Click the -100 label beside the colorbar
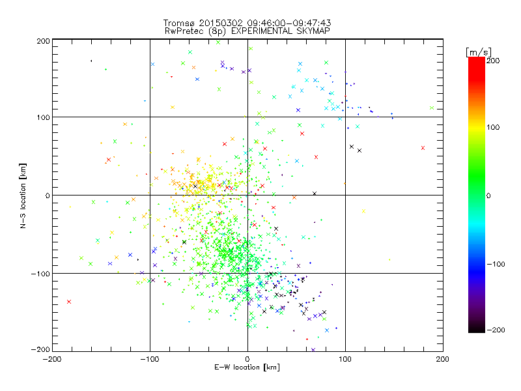521x391 pixels. [x=496, y=264]
